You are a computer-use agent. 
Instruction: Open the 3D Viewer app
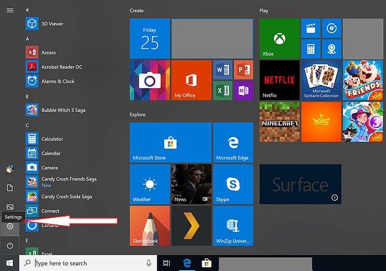[45, 24]
